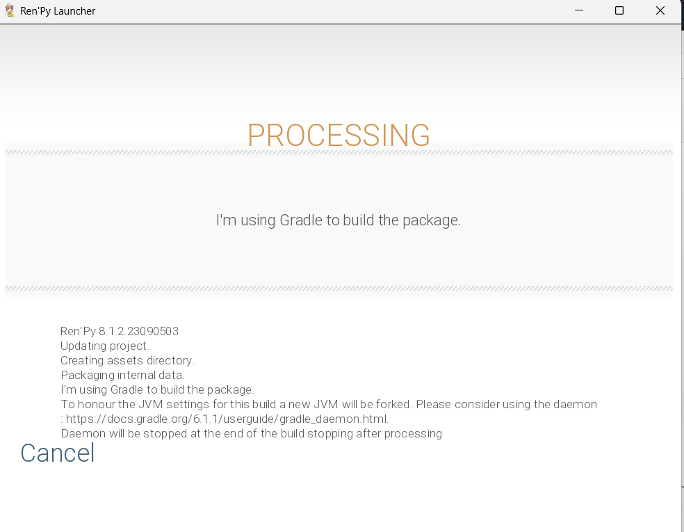
Task: Click the "Packaging internal data." log line
Action: click(x=122, y=376)
